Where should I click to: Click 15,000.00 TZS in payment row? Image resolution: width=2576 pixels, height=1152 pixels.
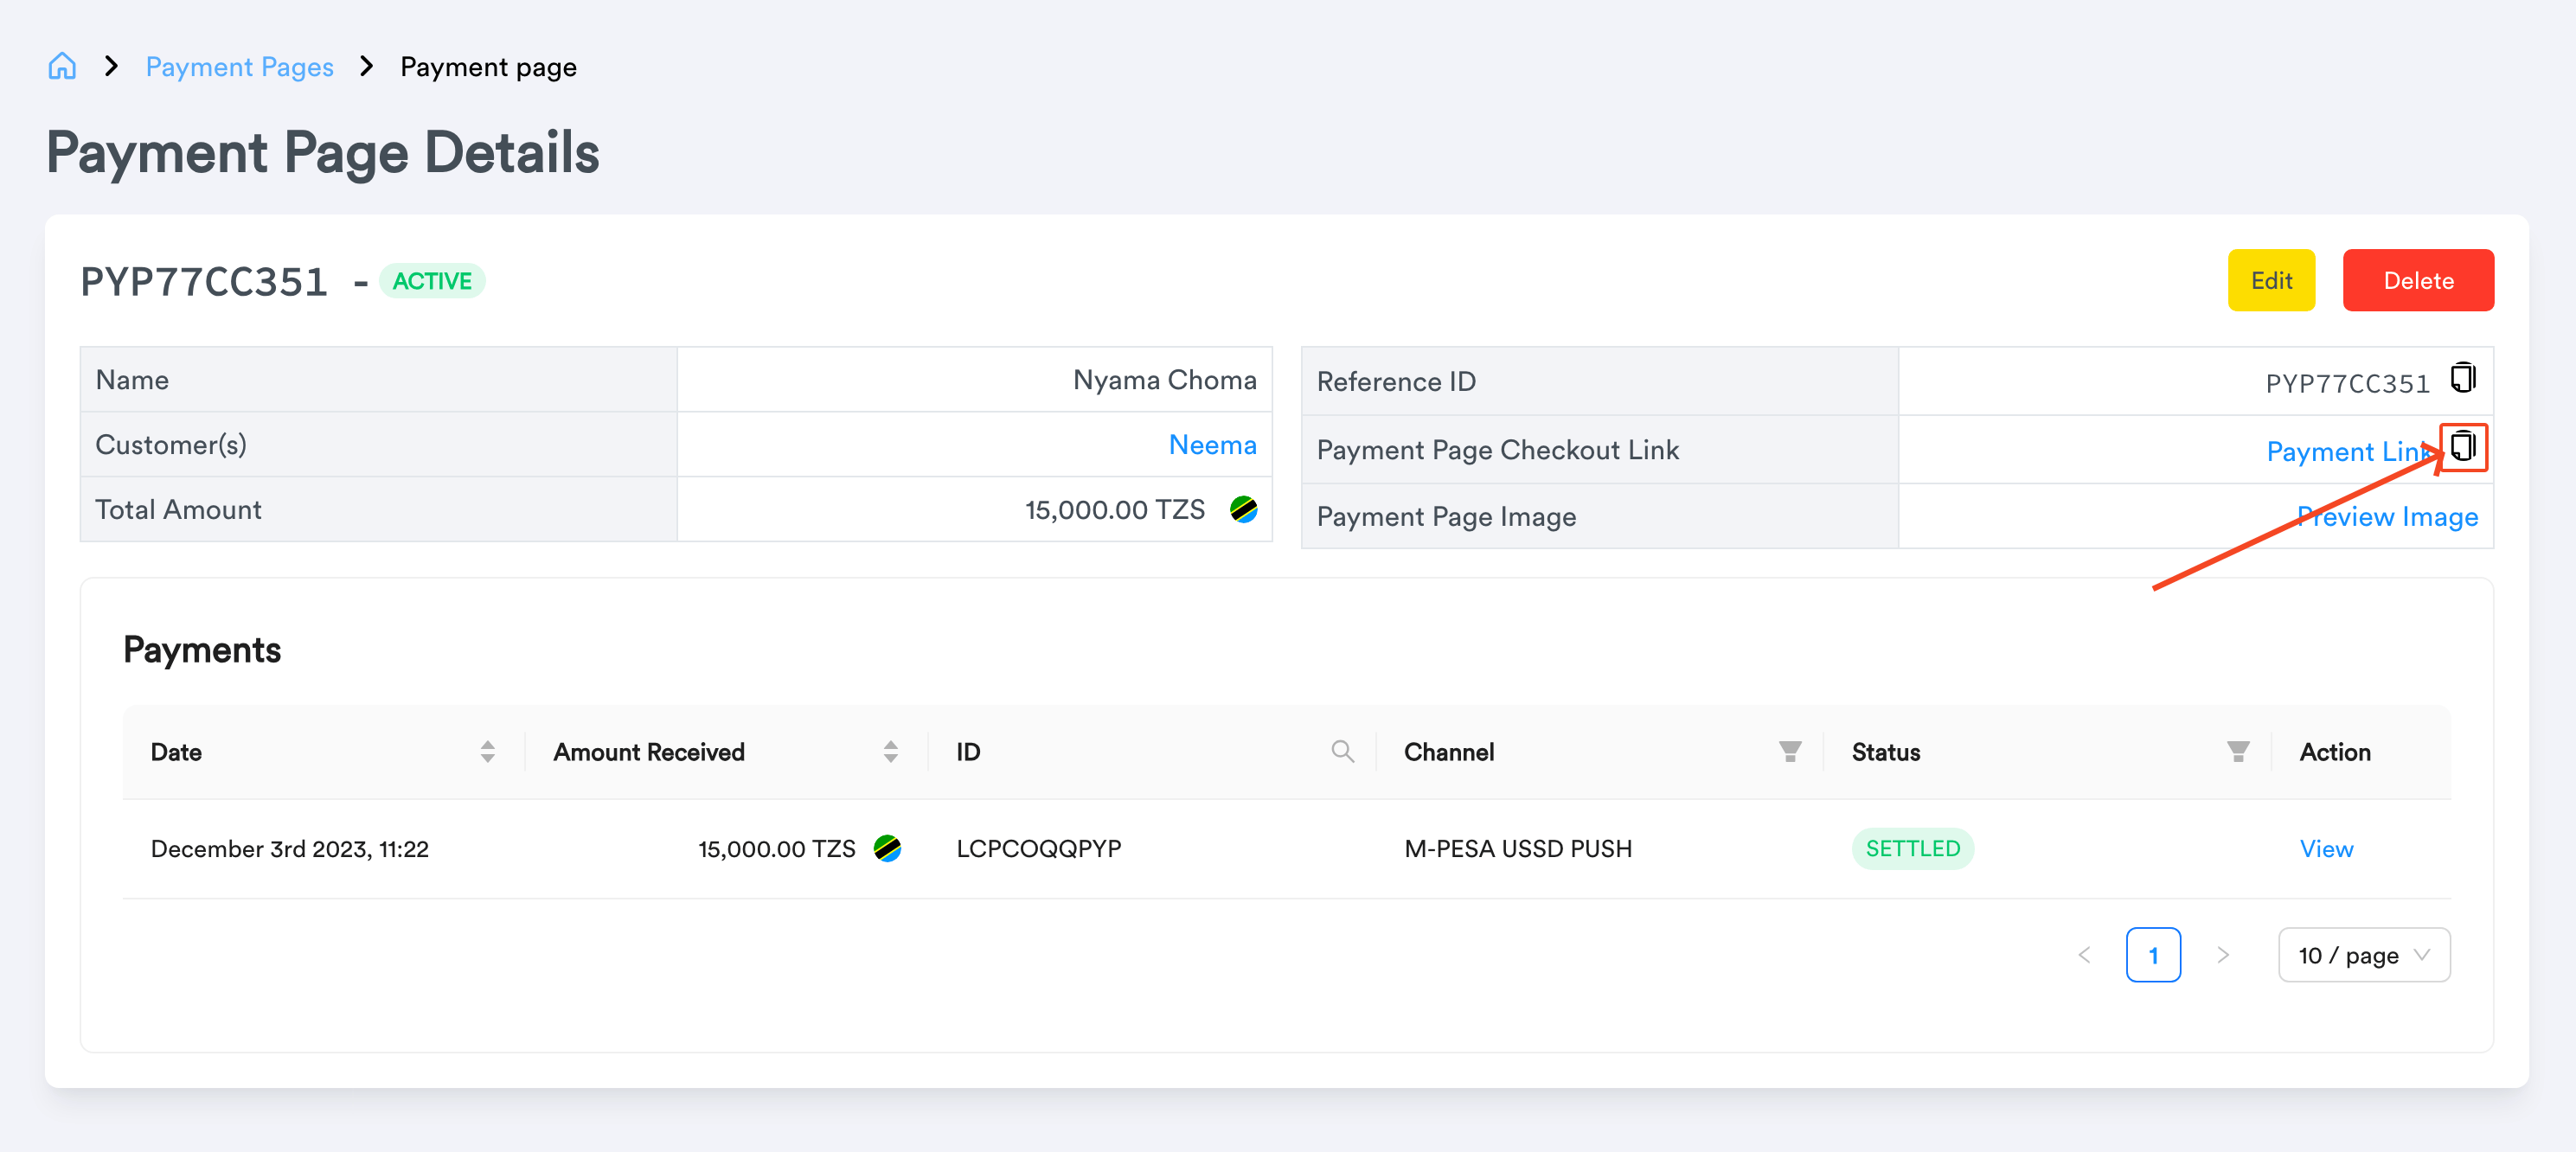pyautogui.click(x=776, y=848)
